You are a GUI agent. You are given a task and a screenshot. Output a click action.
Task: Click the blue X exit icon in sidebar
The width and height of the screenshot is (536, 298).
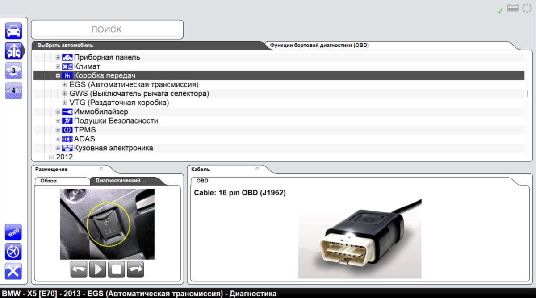click(13, 271)
